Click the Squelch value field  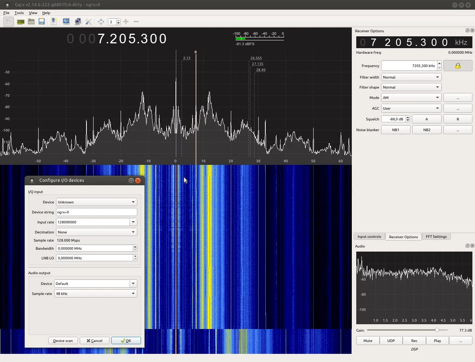[393, 119]
